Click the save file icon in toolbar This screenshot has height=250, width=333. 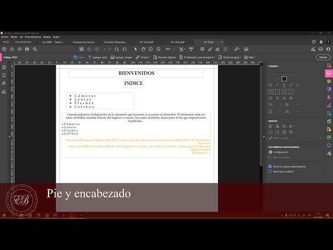(x=4, y=49)
